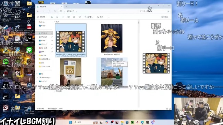Open the View (表示) dropdown
The image size is (223, 125).
[x=101, y=17]
